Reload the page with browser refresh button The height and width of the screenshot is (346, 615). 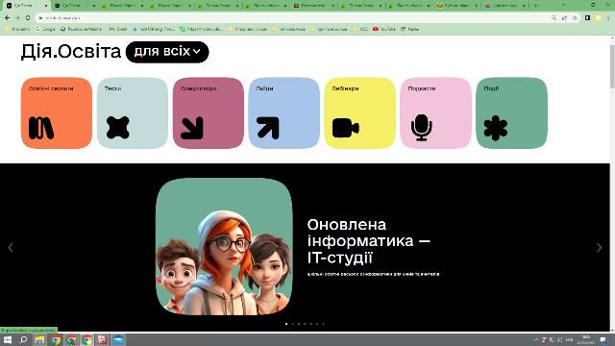pyautogui.click(x=28, y=17)
